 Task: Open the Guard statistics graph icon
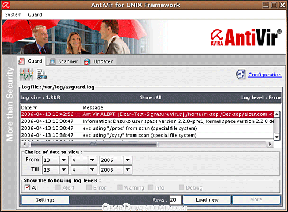pos(26,75)
